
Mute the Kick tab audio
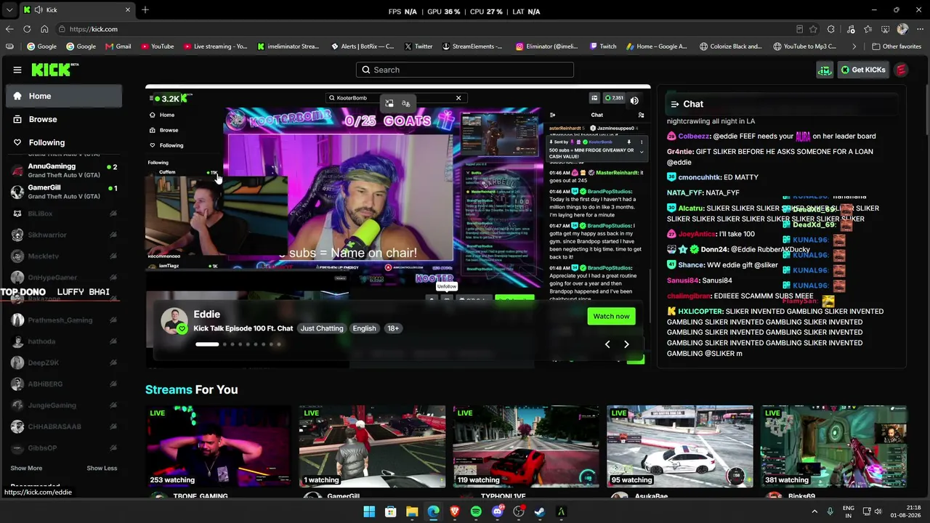point(38,10)
